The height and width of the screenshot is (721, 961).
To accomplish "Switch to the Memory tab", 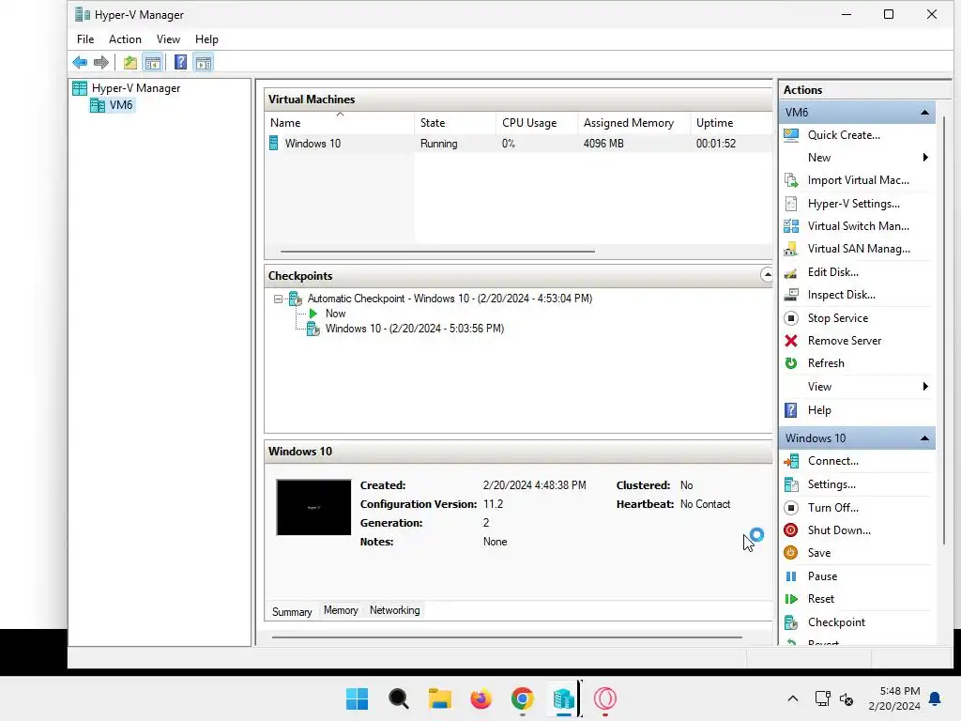I will pyautogui.click(x=341, y=610).
